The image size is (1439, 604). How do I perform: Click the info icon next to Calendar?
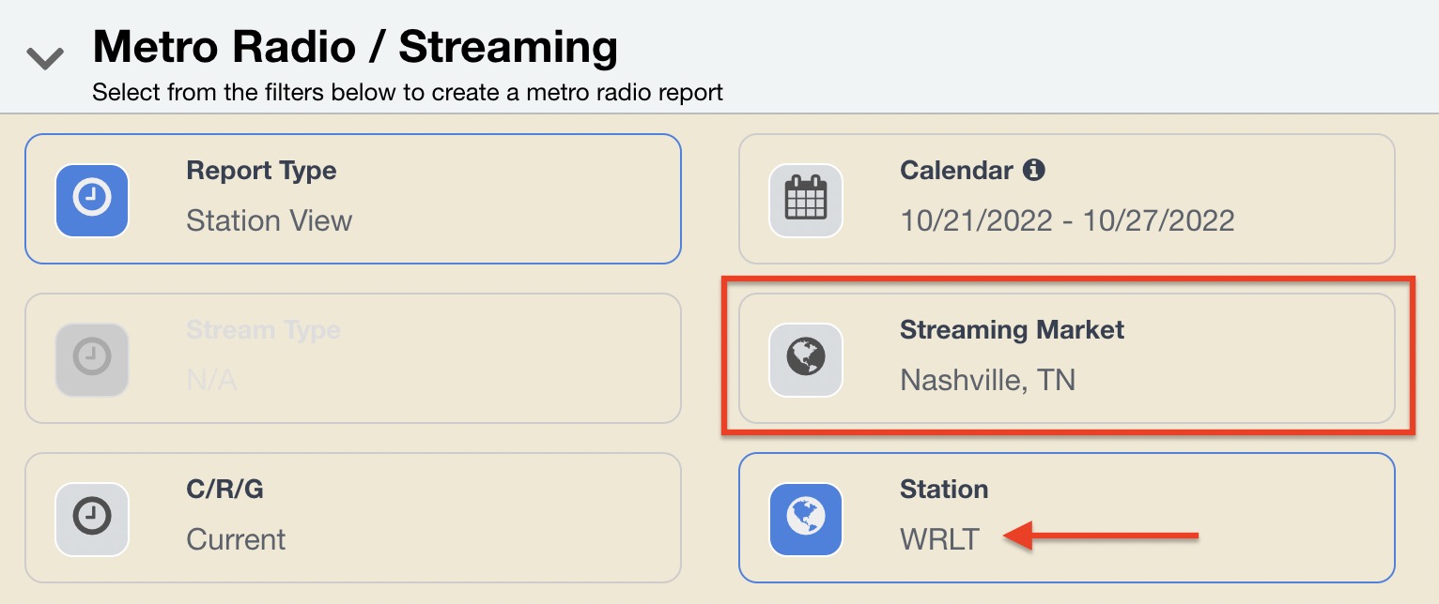[1033, 170]
